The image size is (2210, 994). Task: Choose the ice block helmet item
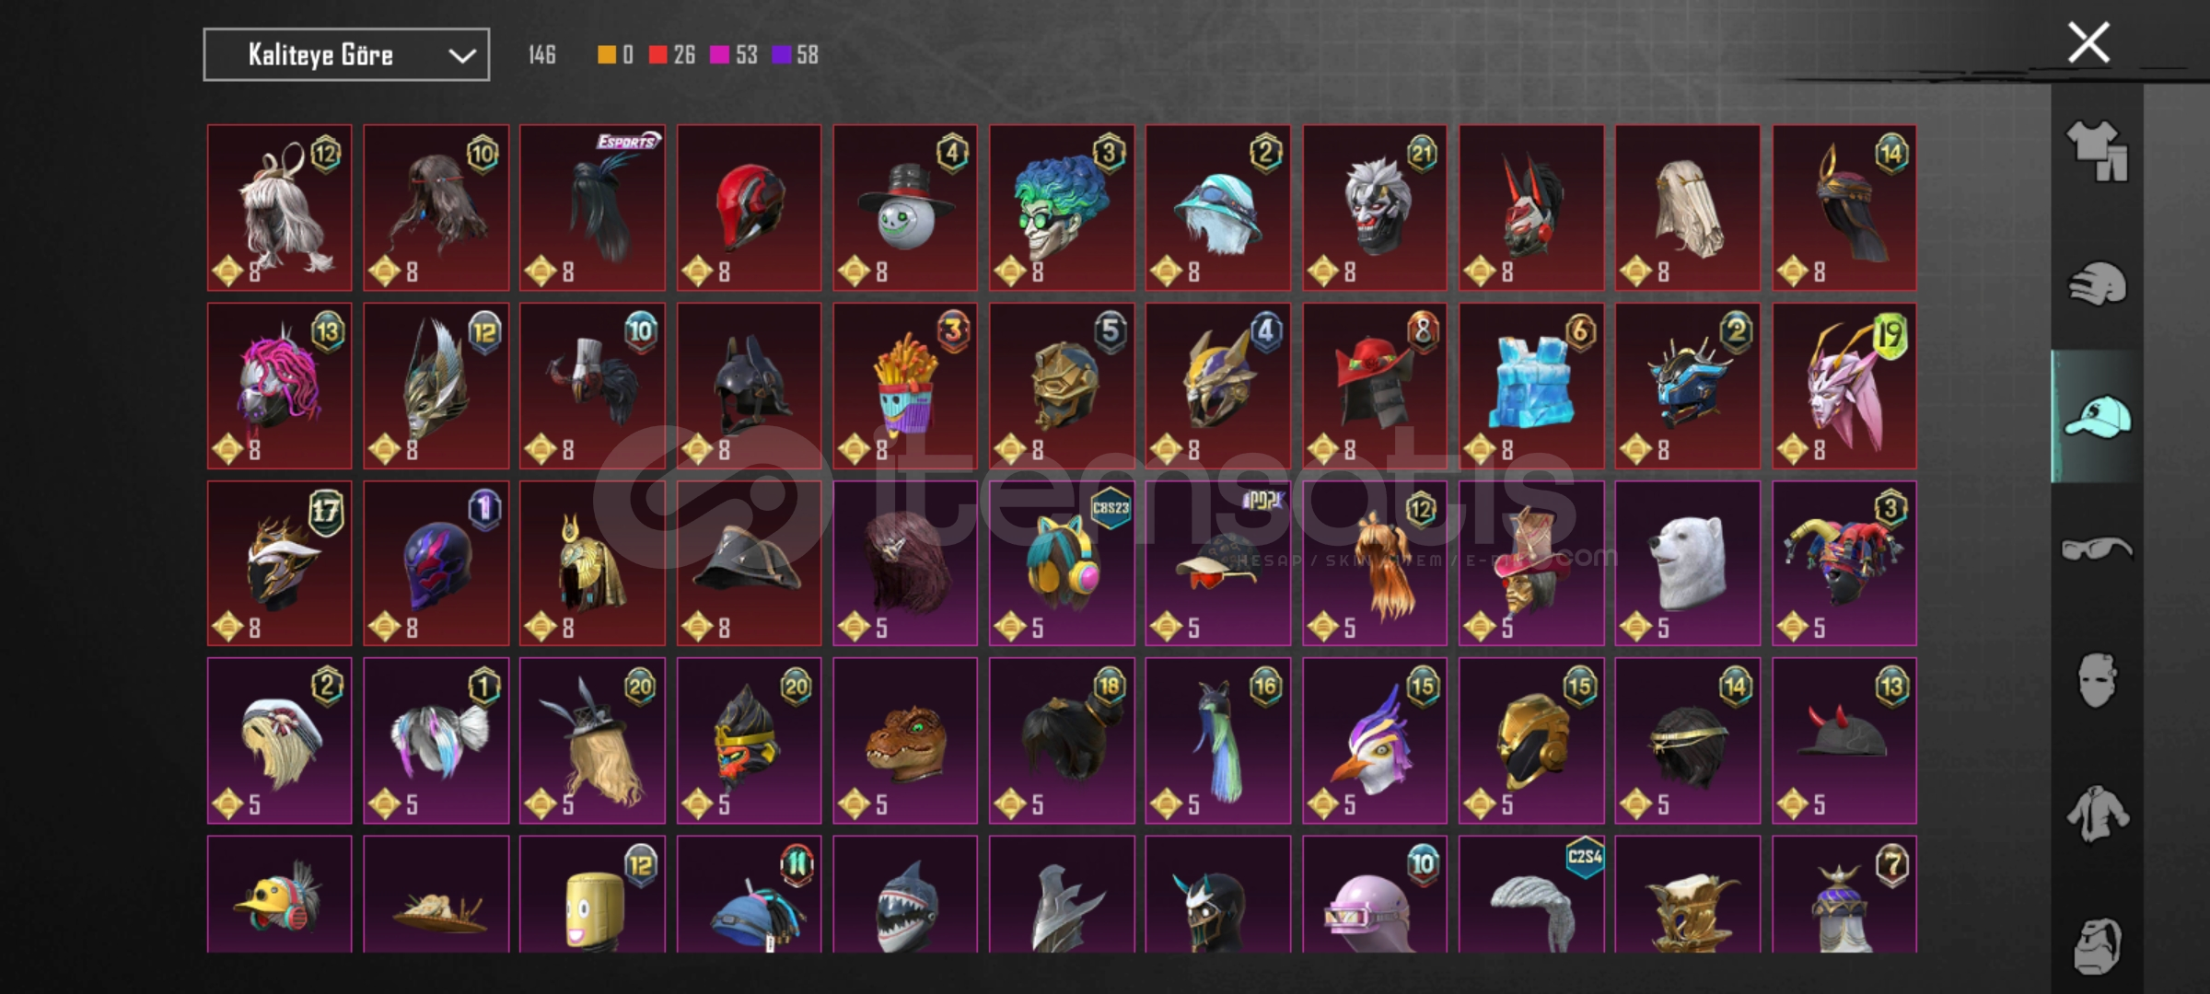pos(1531,386)
